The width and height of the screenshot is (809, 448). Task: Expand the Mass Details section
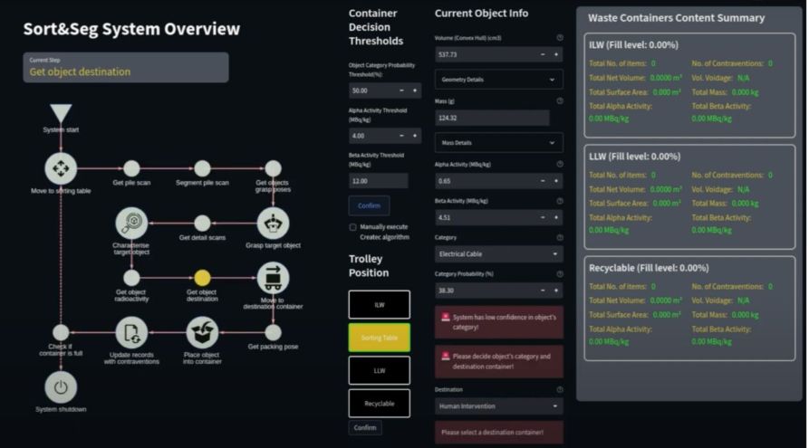pyautogui.click(x=499, y=143)
